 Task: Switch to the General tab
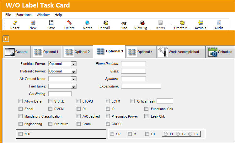point(17,52)
